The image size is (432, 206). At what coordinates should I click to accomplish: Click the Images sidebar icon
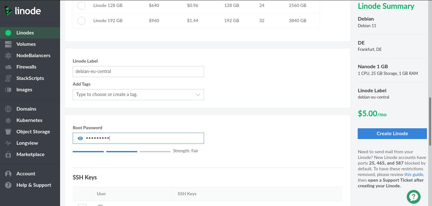(8, 90)
